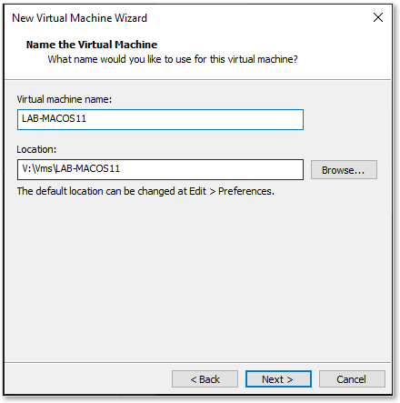Close the New Virtual Machine Wizard dialog

tap(378, 17)
